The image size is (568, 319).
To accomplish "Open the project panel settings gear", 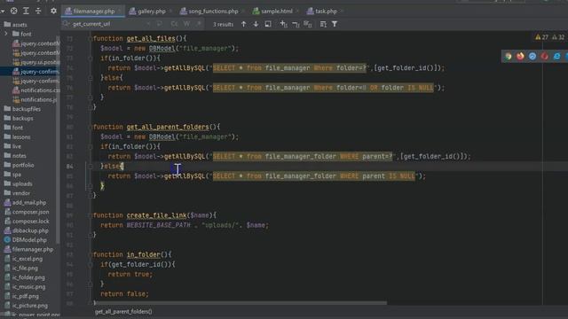I will (x=53, y=11).
